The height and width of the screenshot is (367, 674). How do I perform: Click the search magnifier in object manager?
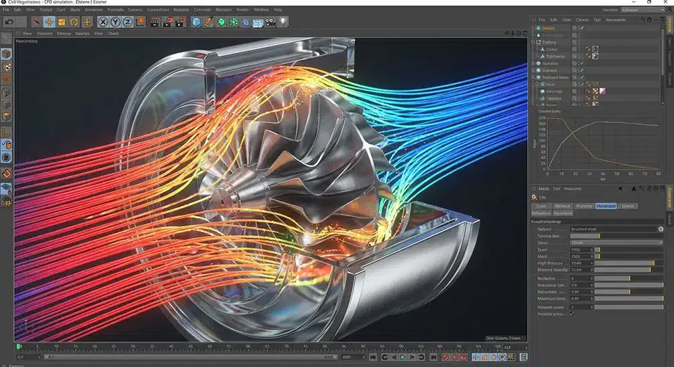pos(642,20)
